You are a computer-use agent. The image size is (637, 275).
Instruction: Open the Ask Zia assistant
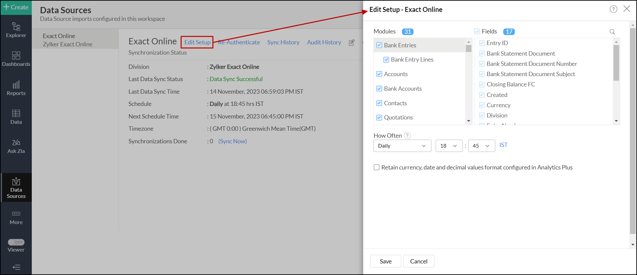(16, 146)
